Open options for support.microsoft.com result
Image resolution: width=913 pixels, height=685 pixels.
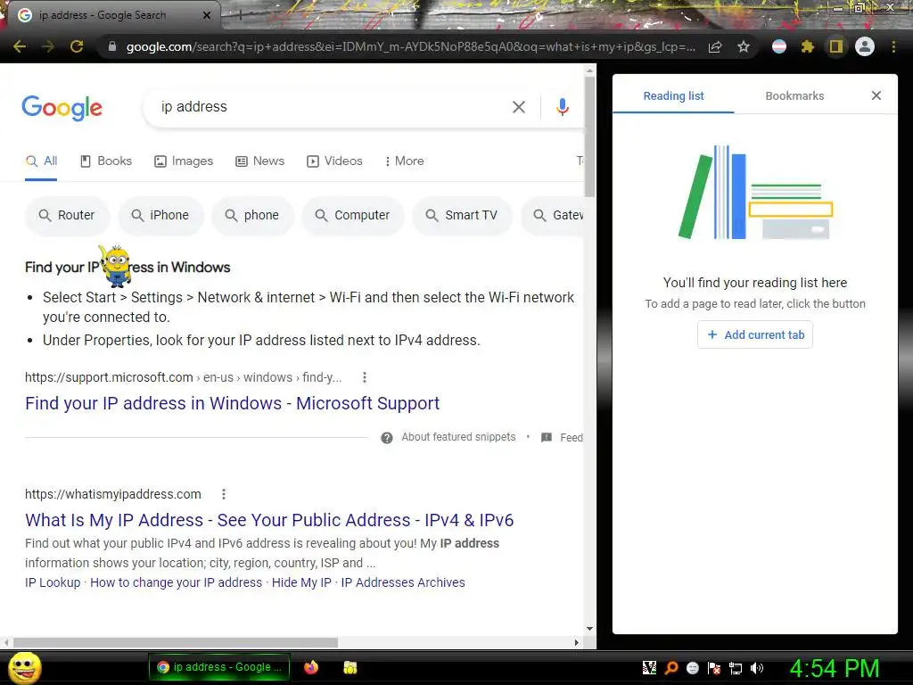coord(365,377)
